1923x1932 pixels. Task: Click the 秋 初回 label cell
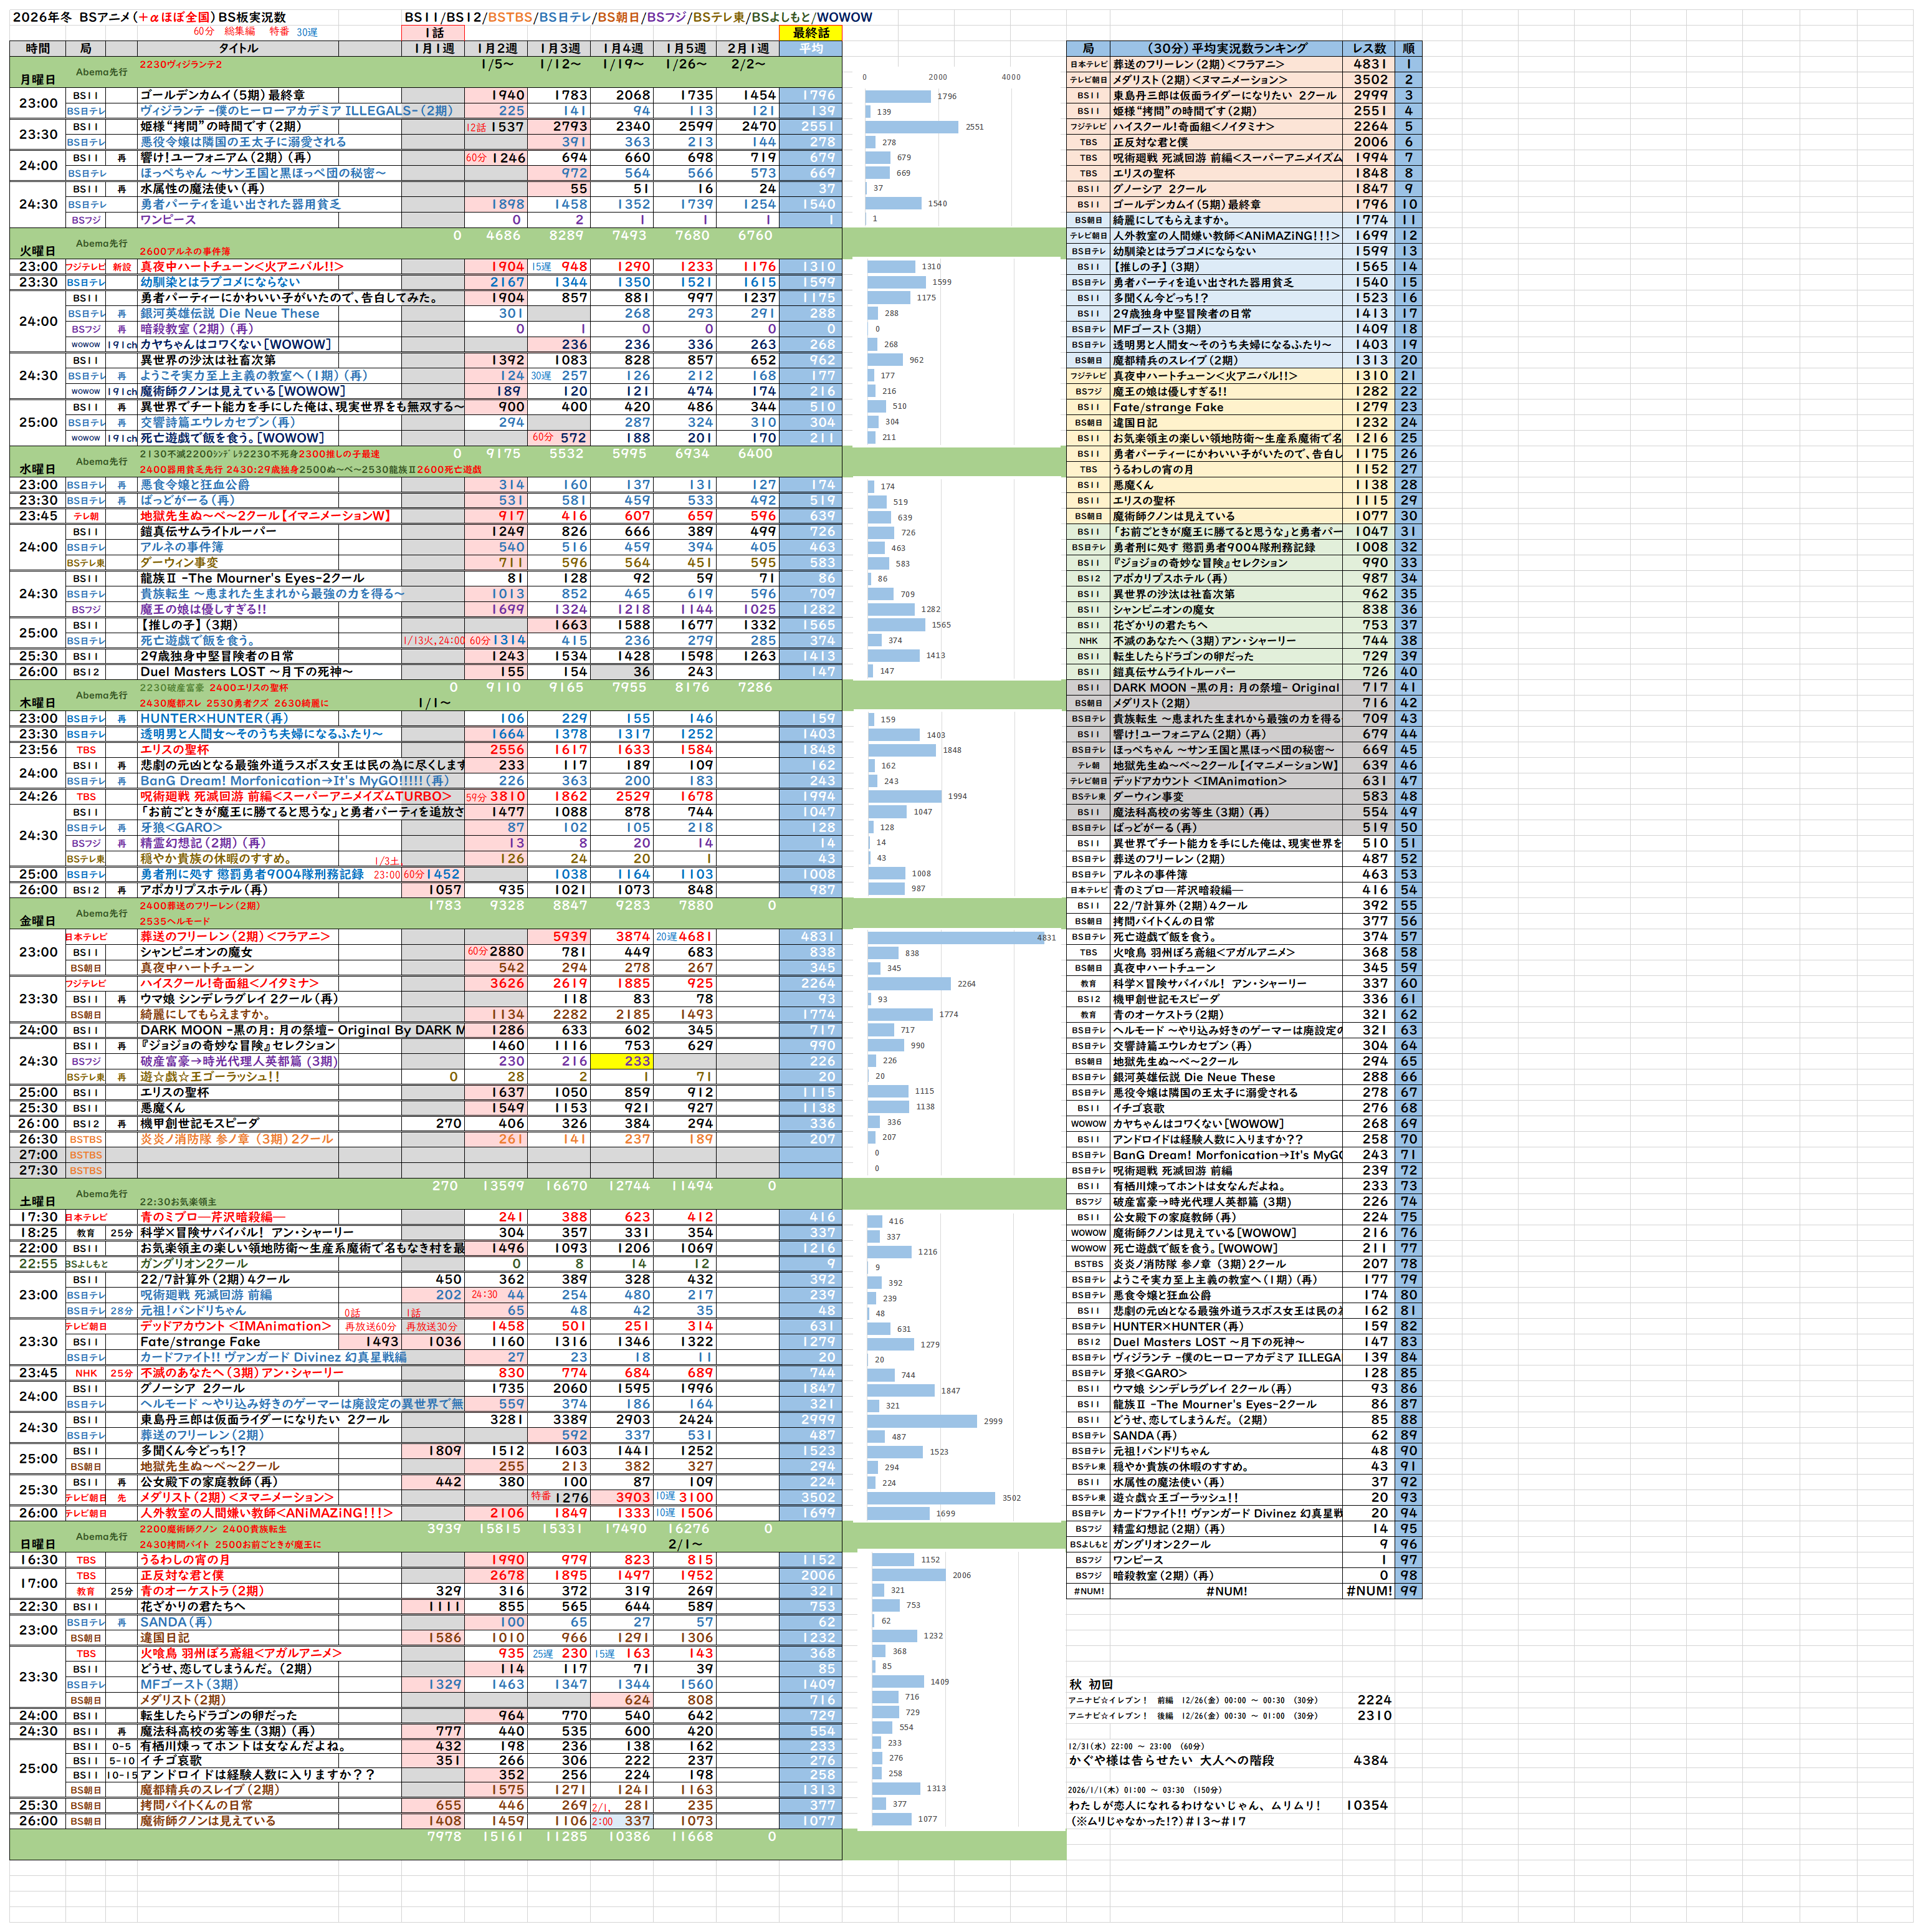click(1090, 1684)
